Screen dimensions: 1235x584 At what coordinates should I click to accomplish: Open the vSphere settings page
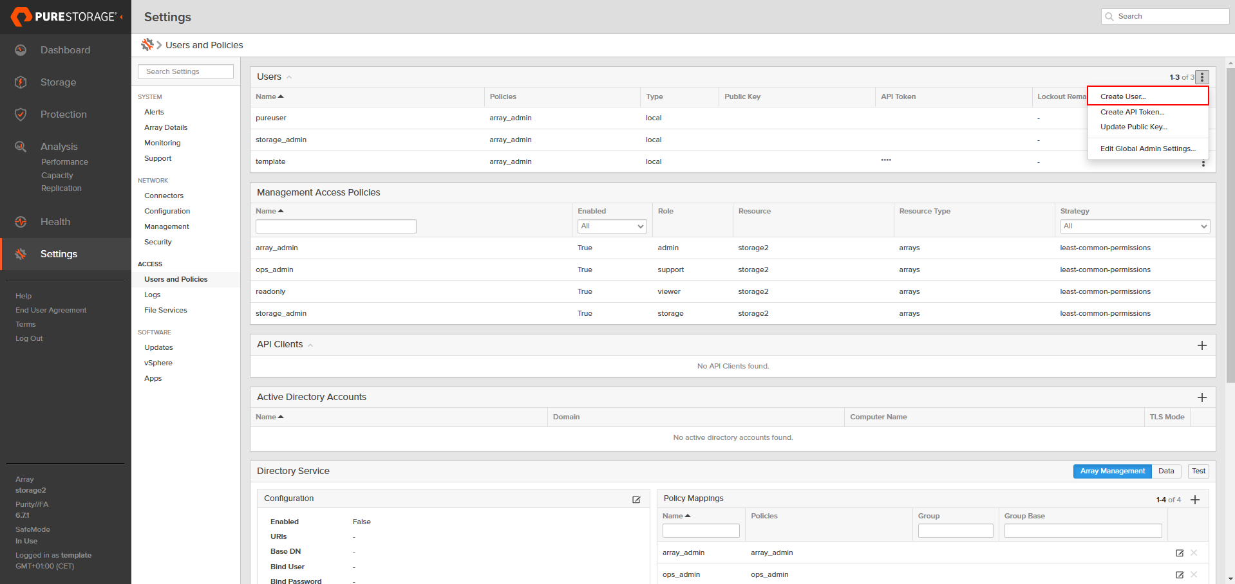pyautogui.click(x=158, y=363)
